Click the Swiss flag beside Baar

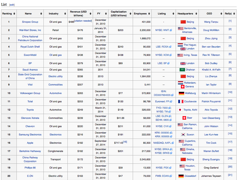coord(184,118)
